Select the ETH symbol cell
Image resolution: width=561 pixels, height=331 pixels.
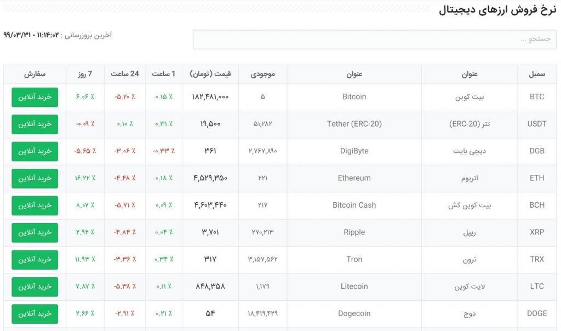tap(537, 178)
